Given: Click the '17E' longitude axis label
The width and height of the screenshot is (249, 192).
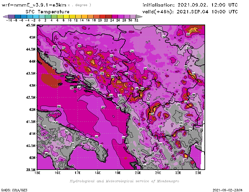Looking at the screenshot, I should 78,173.
